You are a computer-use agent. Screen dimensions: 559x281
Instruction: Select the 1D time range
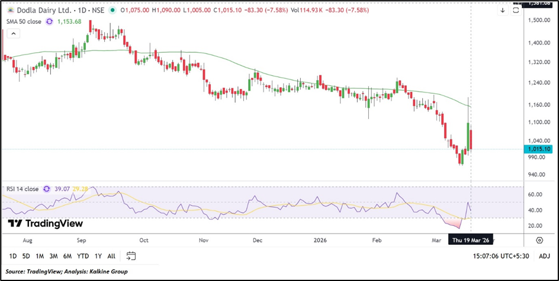(12, 256)
